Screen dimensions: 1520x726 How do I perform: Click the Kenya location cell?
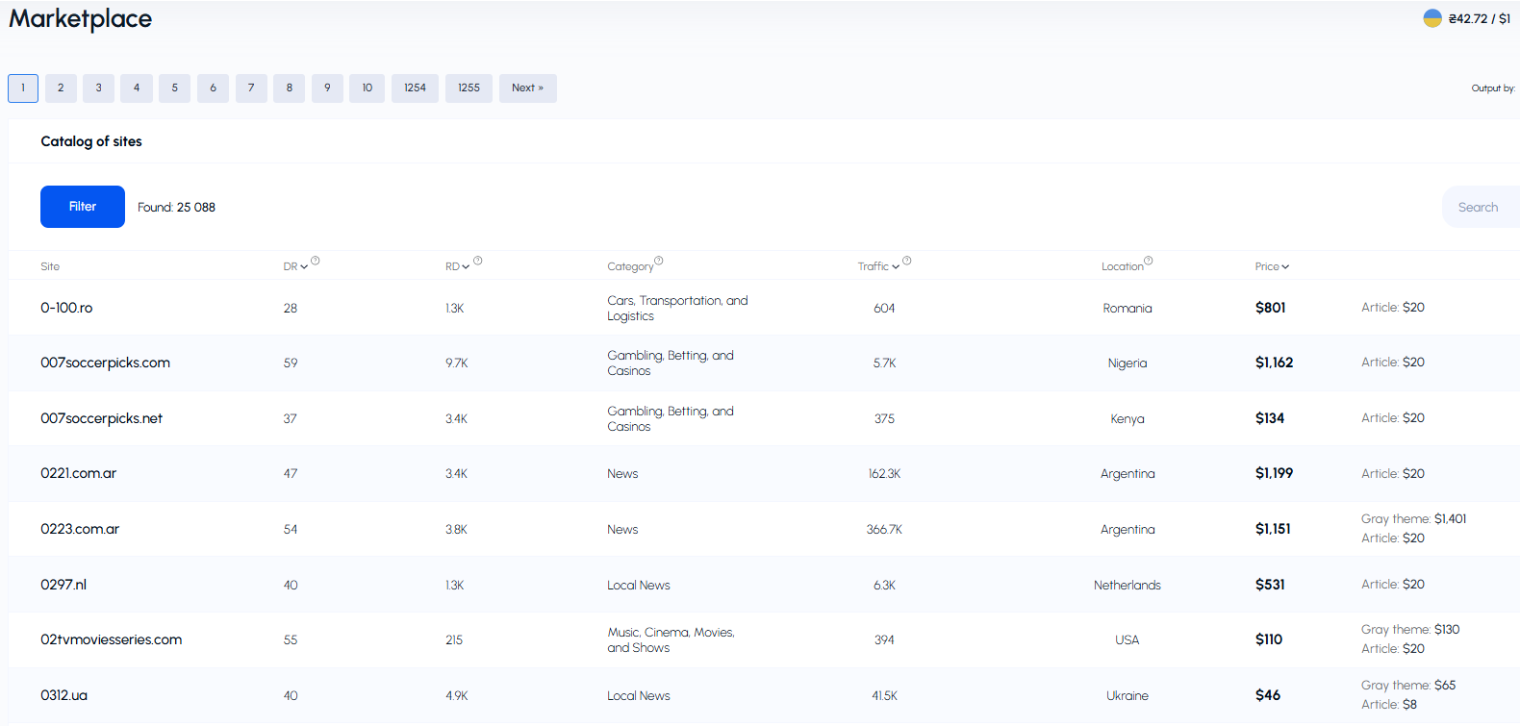1127,419
